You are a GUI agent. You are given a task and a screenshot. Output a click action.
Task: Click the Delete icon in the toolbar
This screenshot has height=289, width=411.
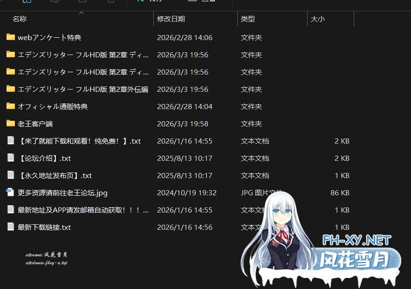[110, 2]
